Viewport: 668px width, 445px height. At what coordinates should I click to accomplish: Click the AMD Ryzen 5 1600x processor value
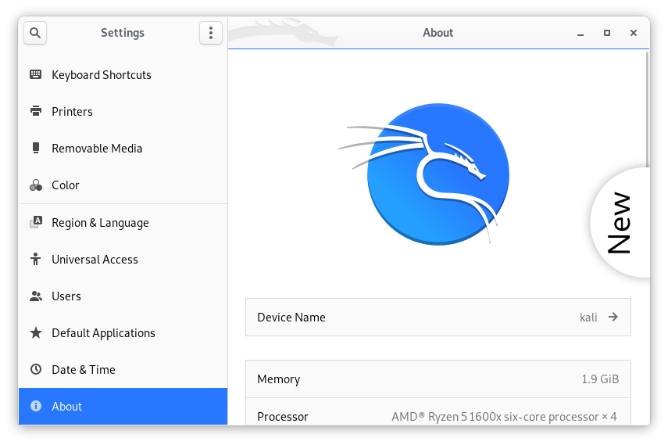(x=504, y=416)
